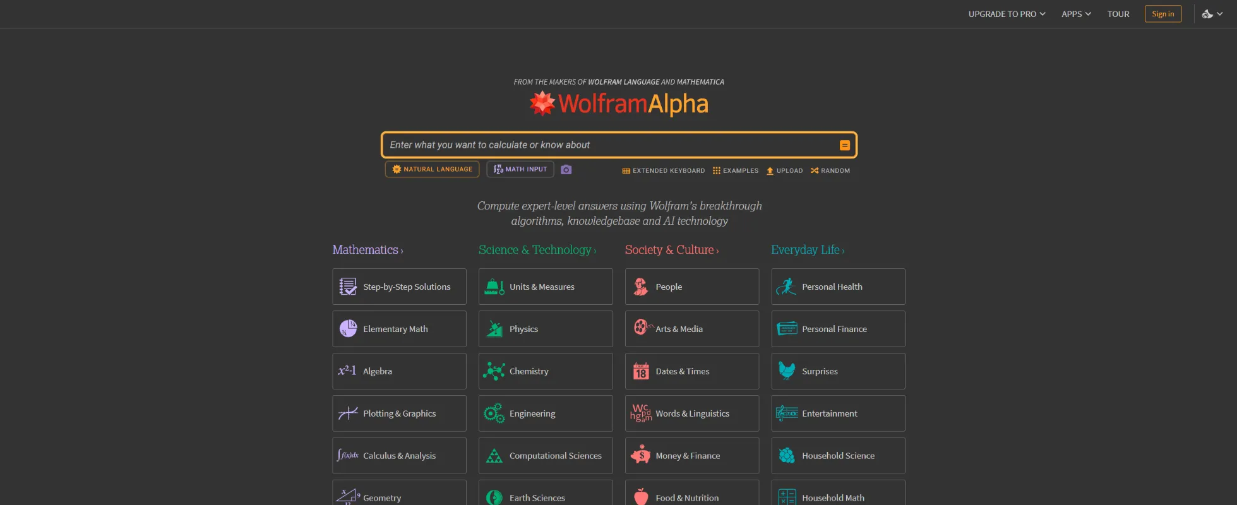
Task: Open the Everyday Life heading link
Action: coord(806,250)
